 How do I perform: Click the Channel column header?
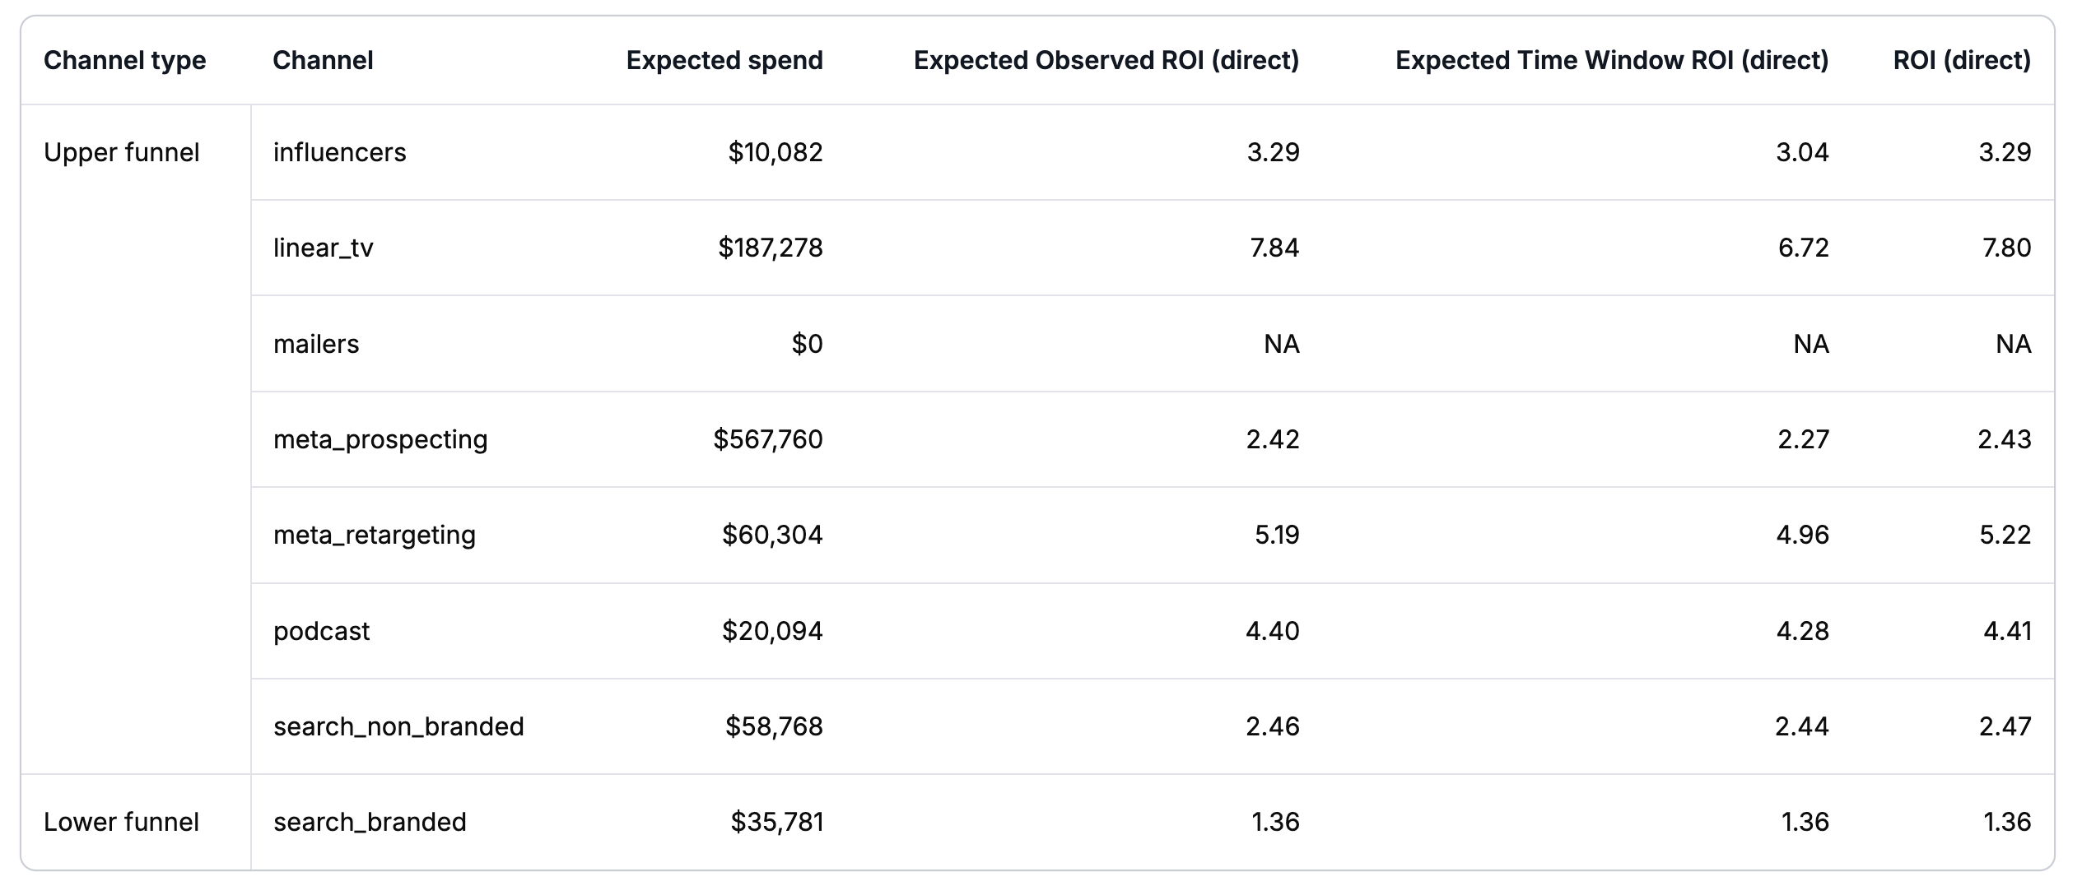click(x=323, y=60)
